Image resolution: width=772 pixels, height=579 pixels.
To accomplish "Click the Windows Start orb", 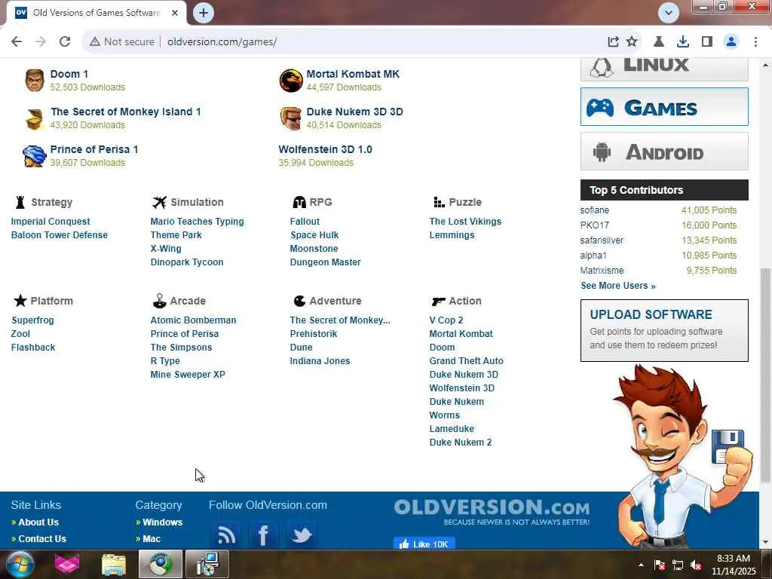I will (20, 564).
